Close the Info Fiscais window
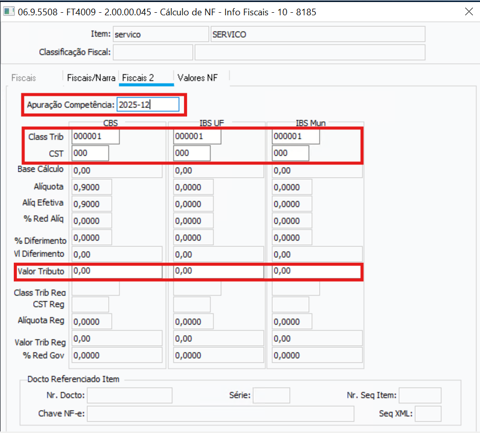Screen dimensions: 480x433 (469, 12)
